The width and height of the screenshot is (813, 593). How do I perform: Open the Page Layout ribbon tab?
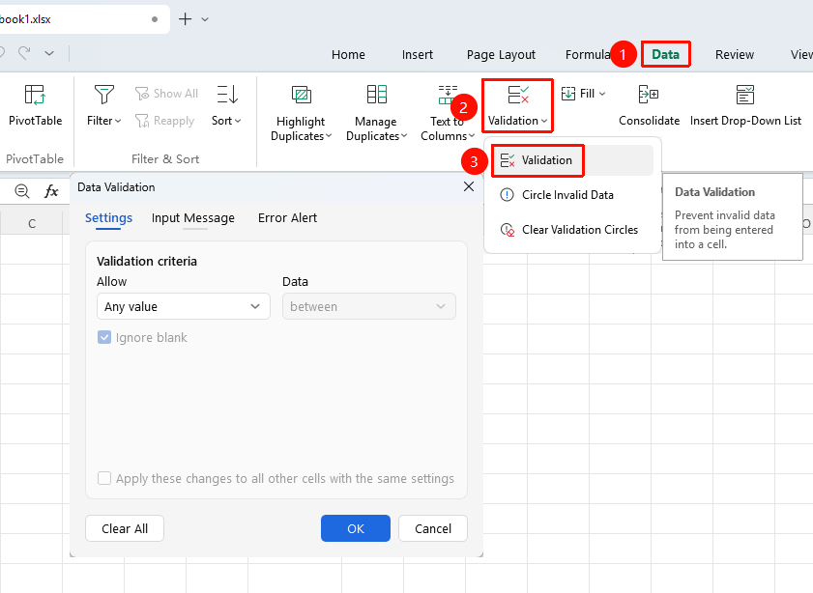tap(501, 54)
